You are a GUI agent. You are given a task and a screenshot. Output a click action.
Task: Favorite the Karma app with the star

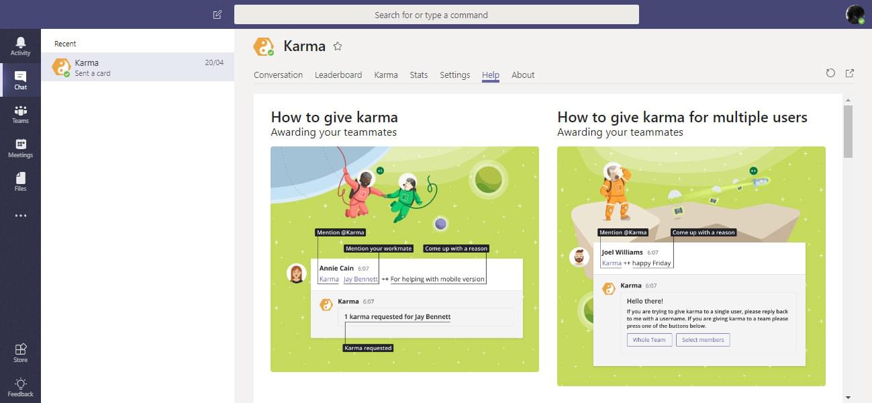pyautogui.click(x=338, y=46)
